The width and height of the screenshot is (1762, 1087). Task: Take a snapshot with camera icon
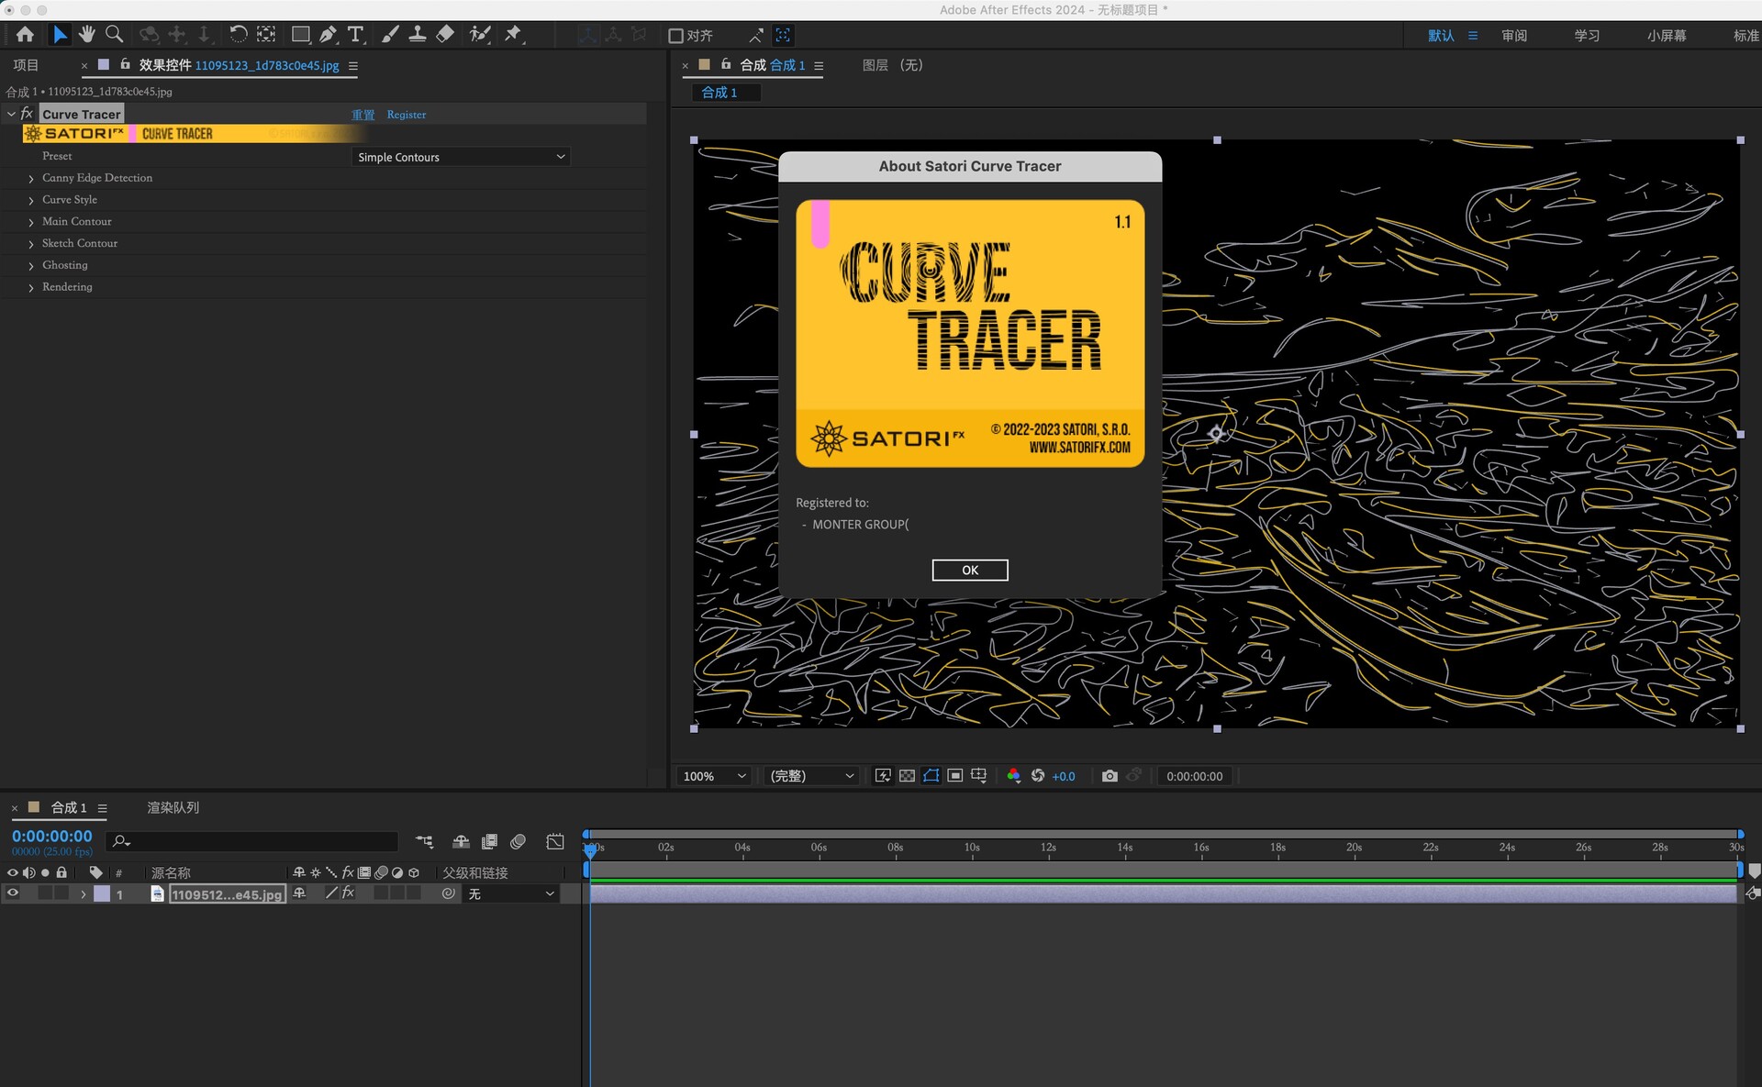[1110, 776]
